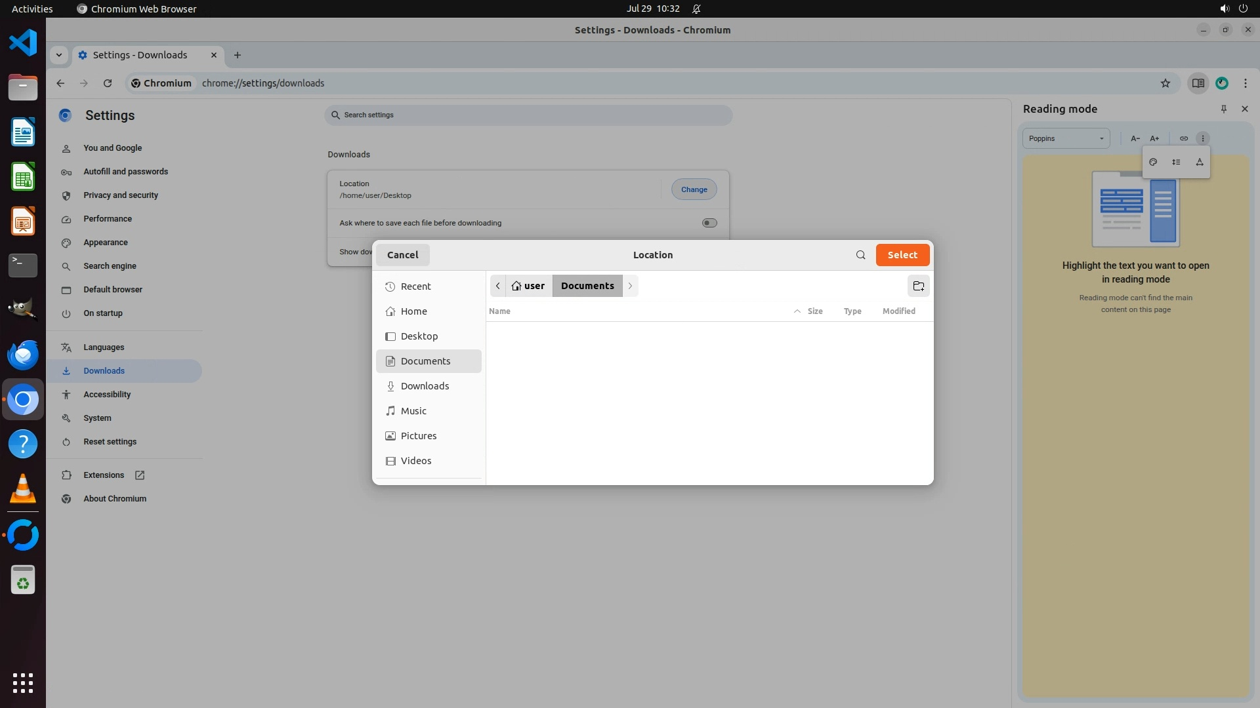Open the line spacing option

pyautogui.click(x=1176, y=162)
